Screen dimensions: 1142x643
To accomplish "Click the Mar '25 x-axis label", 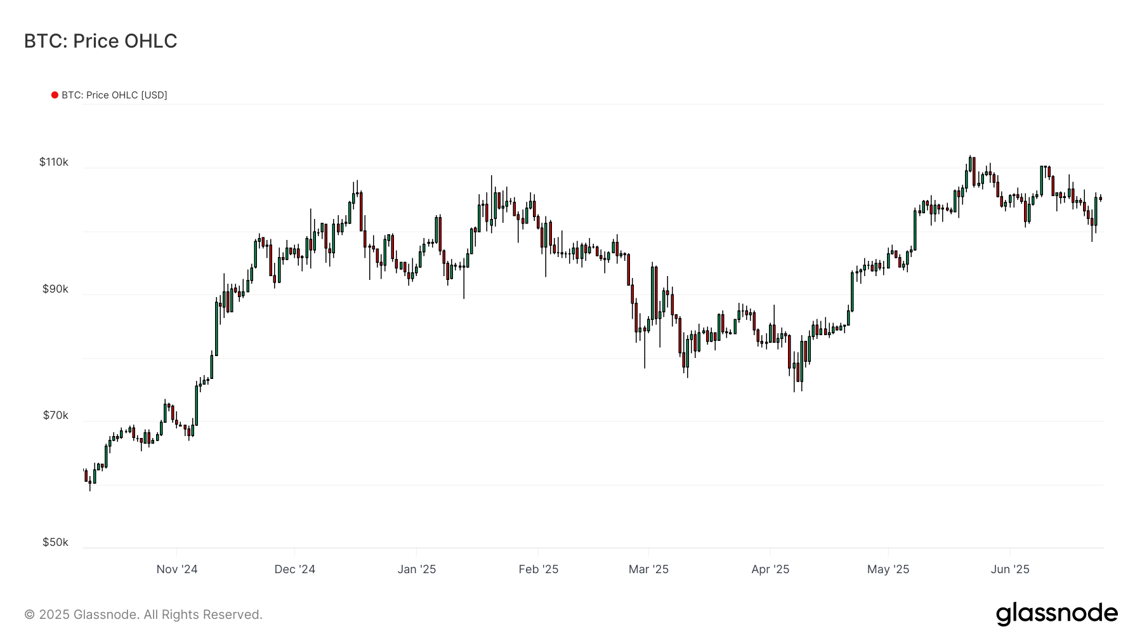I will [x=648, y=569].
